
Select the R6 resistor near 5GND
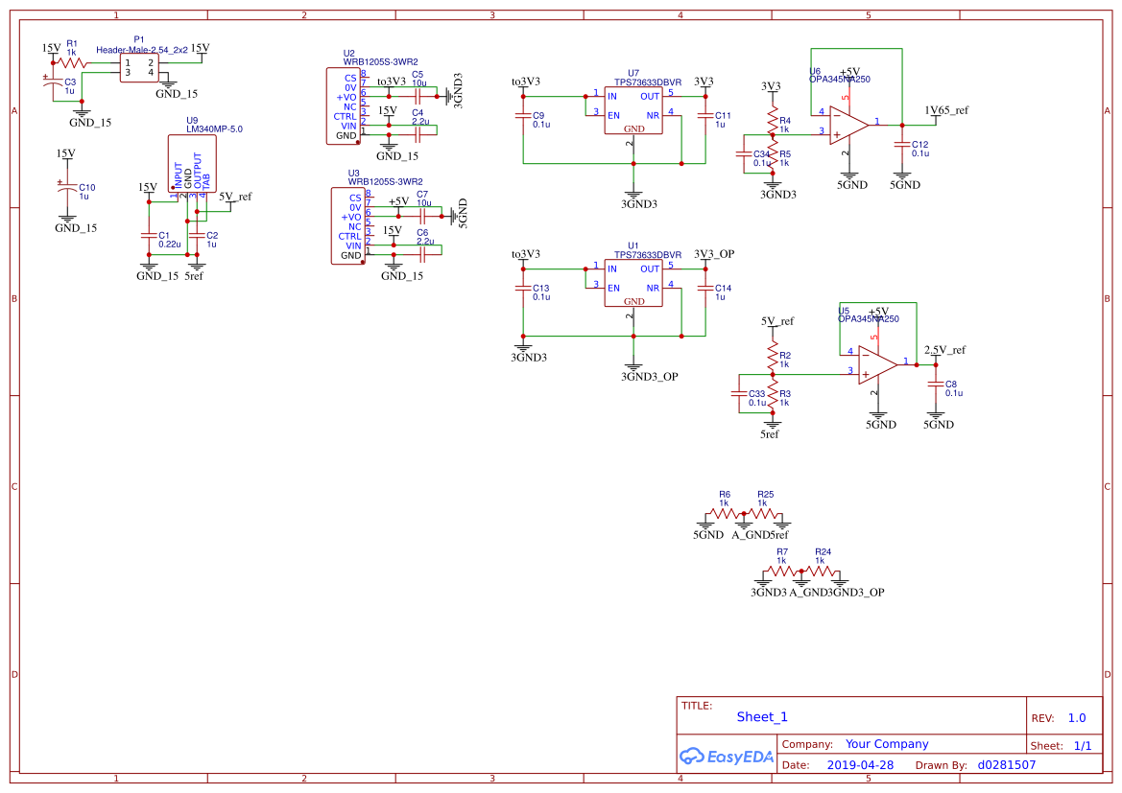click(x=724, y=515)
